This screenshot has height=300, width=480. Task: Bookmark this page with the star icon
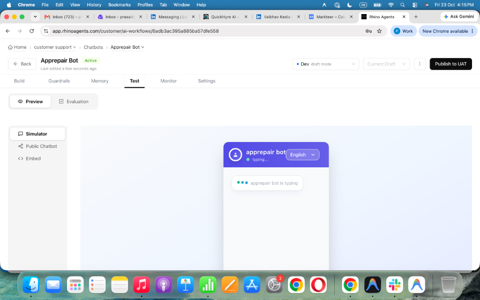click(x=379, y=31)
